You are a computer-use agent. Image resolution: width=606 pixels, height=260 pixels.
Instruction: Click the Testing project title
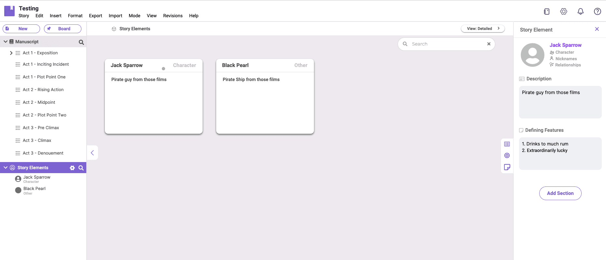pos(29,8)
